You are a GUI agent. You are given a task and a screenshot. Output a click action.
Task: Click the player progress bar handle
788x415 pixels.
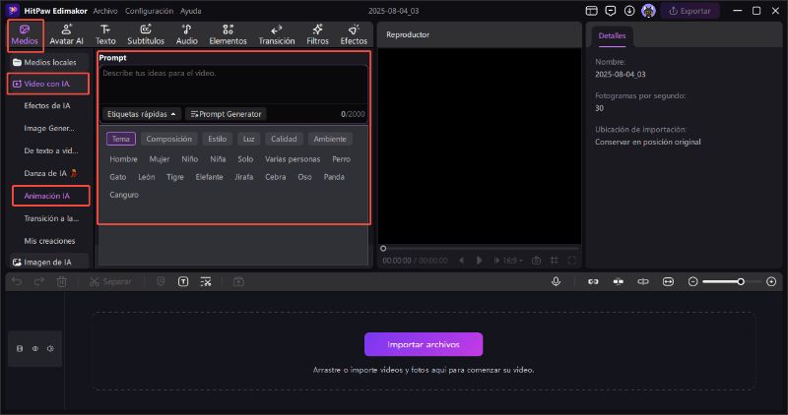coord(383,249)
